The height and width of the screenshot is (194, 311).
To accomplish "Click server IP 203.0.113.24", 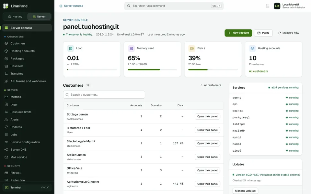I will pyautogui.click(x=105, y=35).
